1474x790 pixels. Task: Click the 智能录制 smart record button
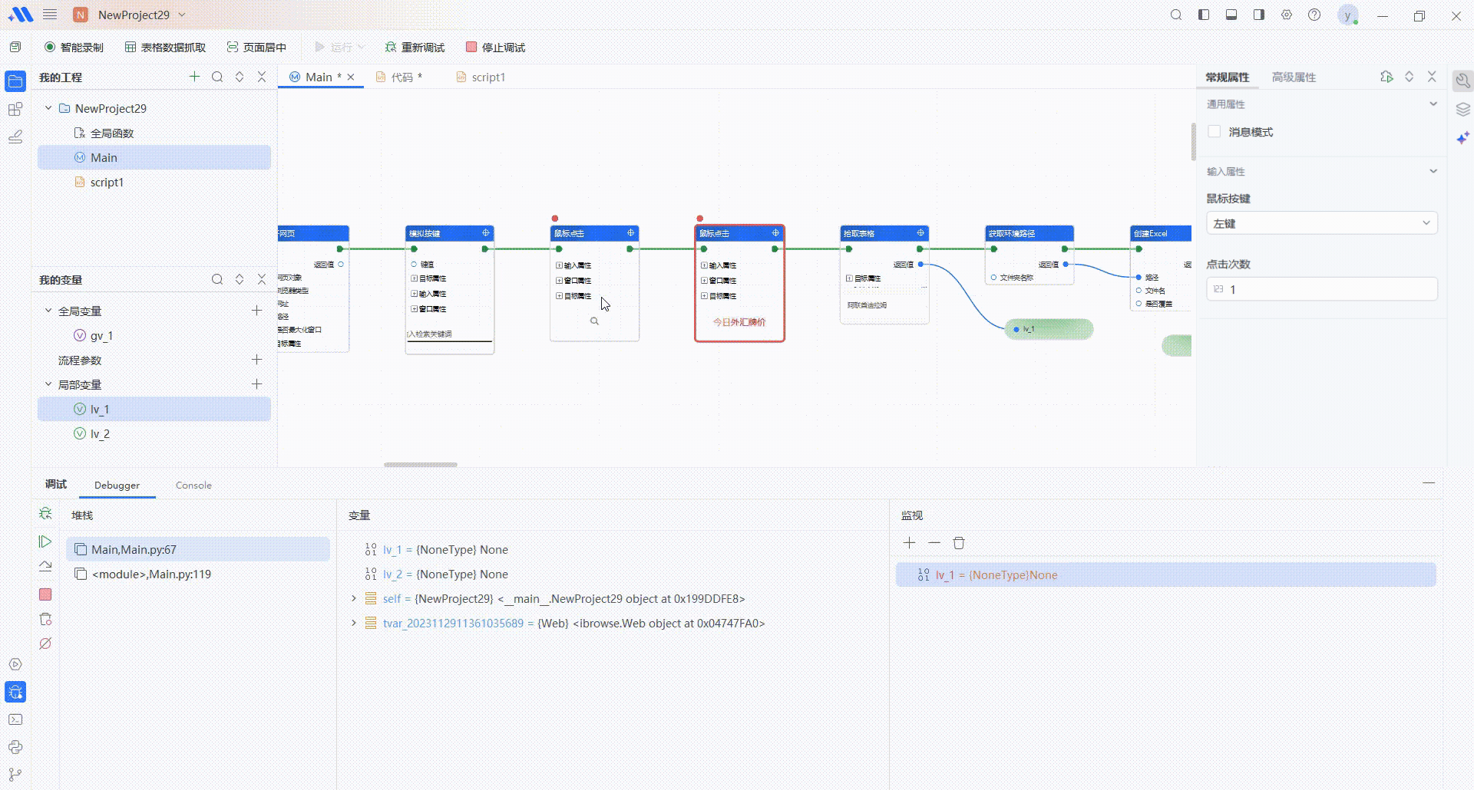click(74, 48)
